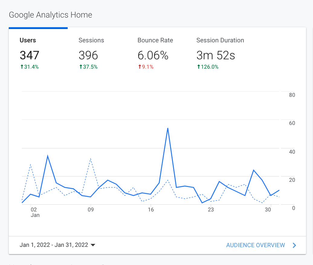
Task: Click the Sessions value 396
Action: tap(88, 55)
